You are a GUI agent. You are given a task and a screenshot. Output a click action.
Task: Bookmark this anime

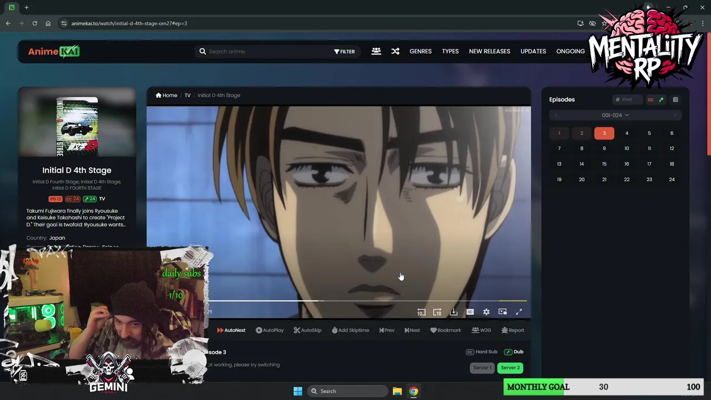click(x=445, y=330)
